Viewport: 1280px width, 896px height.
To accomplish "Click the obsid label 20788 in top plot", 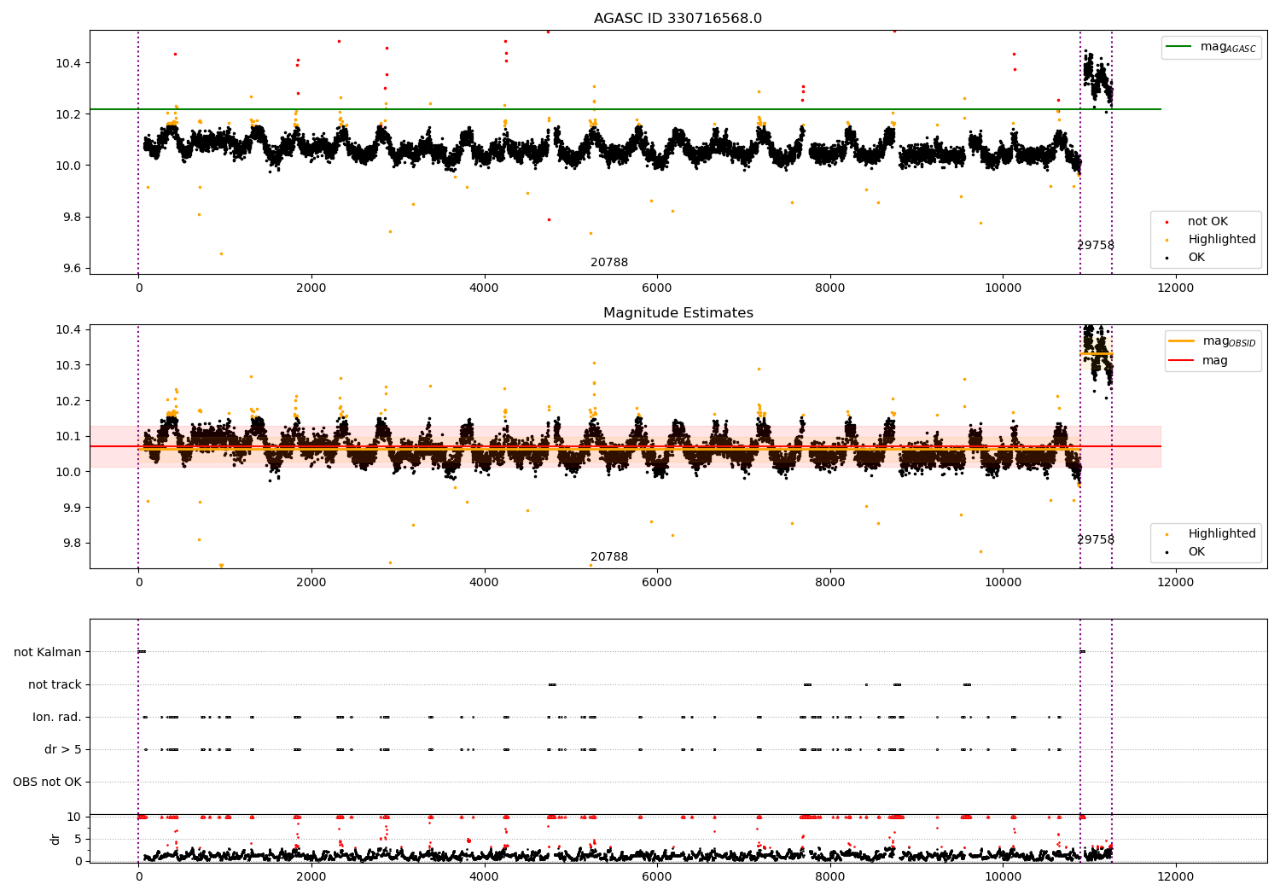I will tap(609, 263).
